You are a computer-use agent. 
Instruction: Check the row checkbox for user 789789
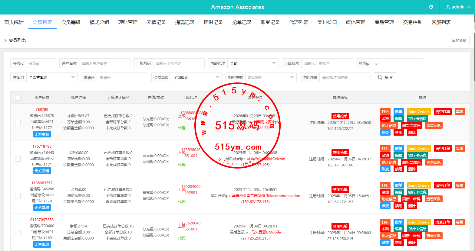[x=18, y=122]
